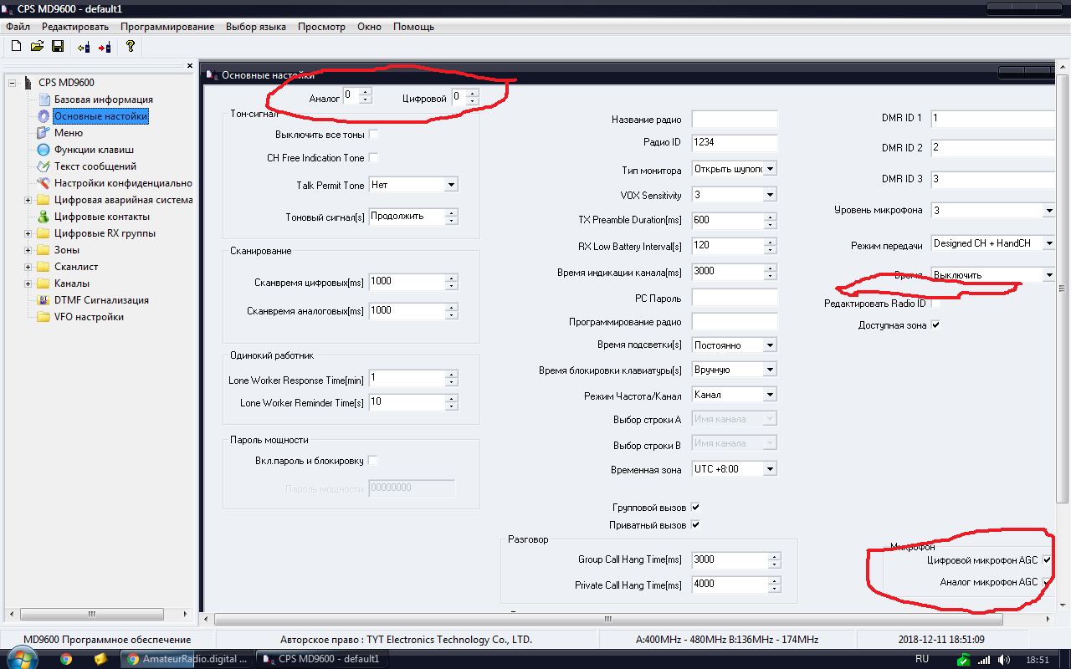Click the Настройки конфиденциально tool icon
Viewport: 1071px width, 669px height.
pyautogui.click(x=44, y=183)
